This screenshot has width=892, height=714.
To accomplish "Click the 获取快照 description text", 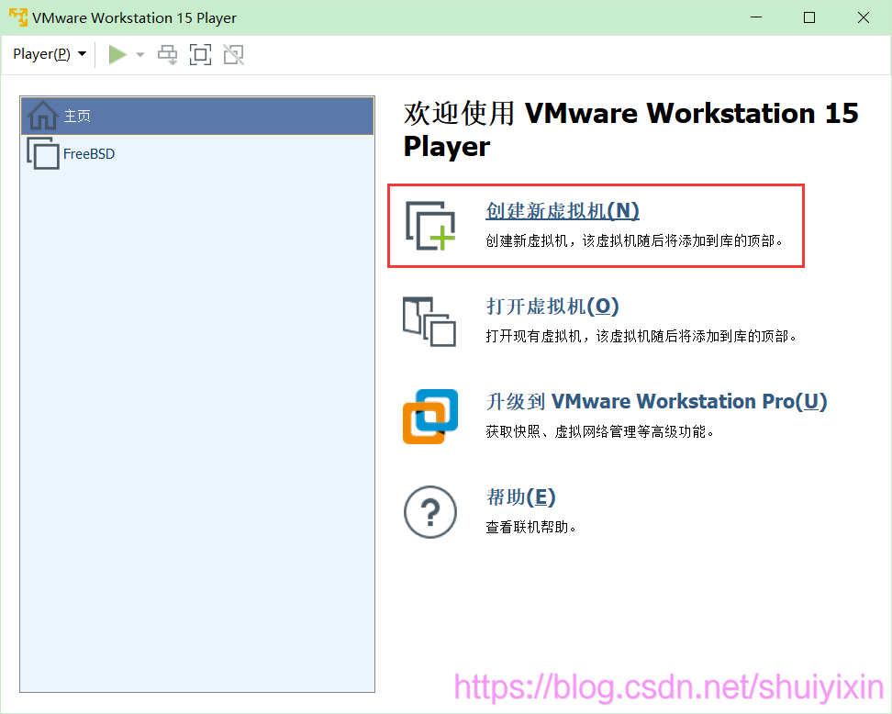I will pyautogui.click(x=599, y=432).
